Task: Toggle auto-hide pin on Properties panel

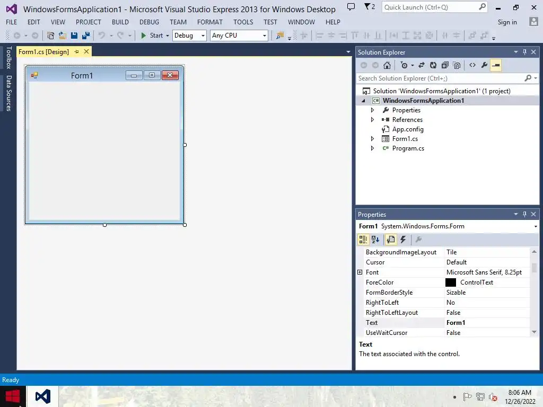Action: 524,214
